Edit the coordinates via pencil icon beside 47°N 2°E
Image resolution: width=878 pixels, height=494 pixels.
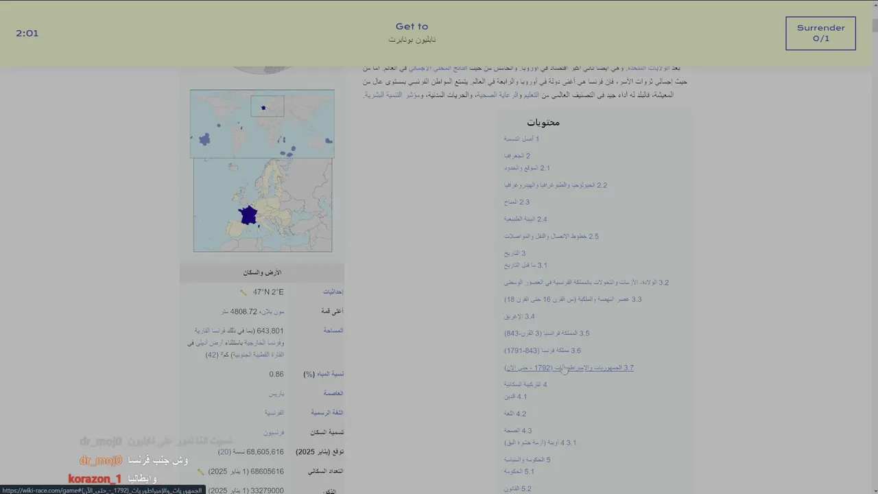(244, 292)
